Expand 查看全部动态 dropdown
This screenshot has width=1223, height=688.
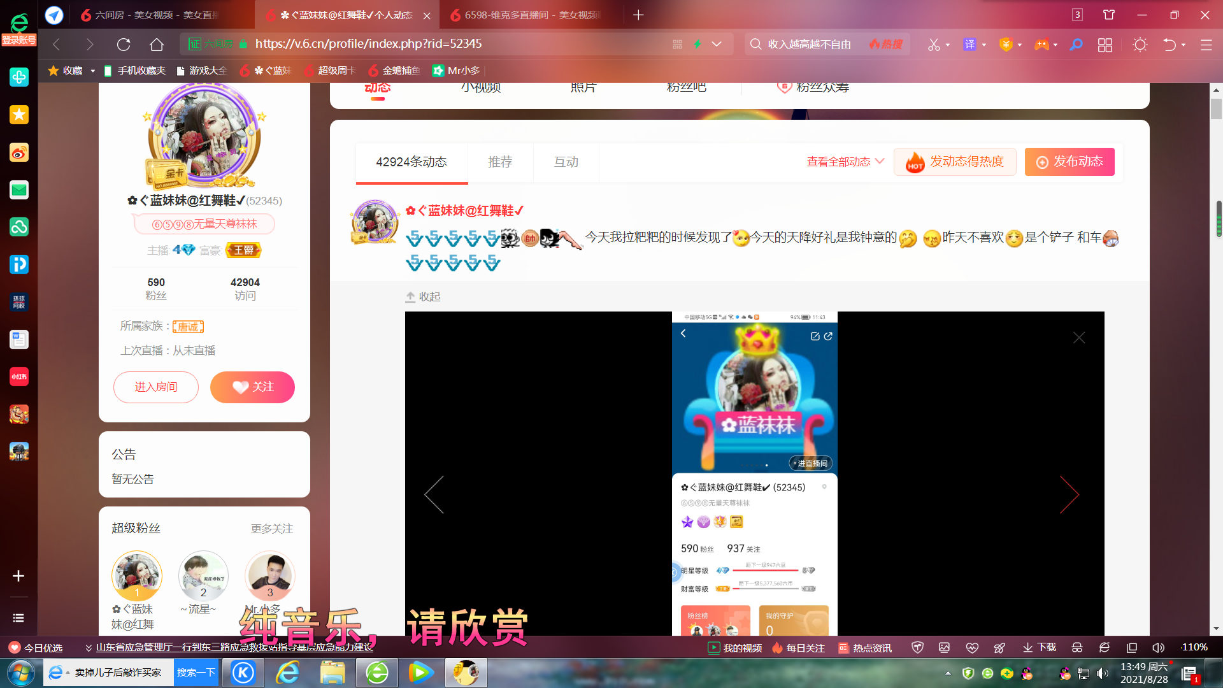pos(845,162)
